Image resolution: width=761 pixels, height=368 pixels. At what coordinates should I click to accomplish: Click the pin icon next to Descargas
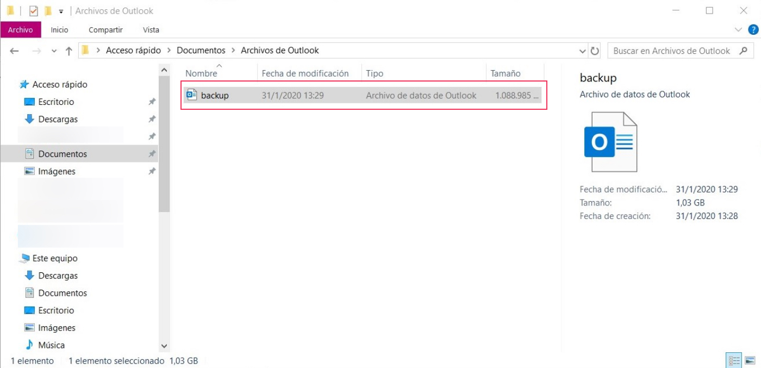[152, 119]
